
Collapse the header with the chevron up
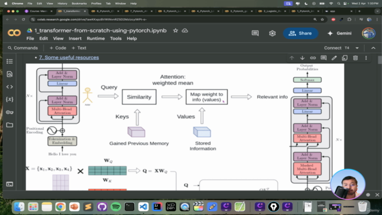pos(373,48)
